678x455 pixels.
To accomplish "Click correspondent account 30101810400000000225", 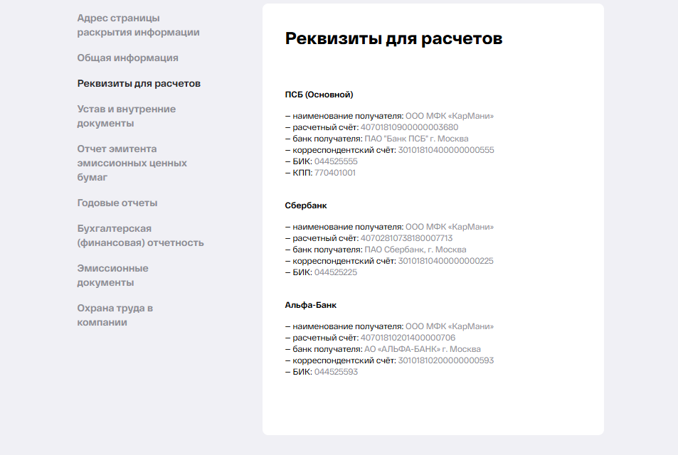I will click(x=445, y=261).
